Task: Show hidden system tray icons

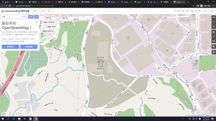Action: click(x=183, y=119)
